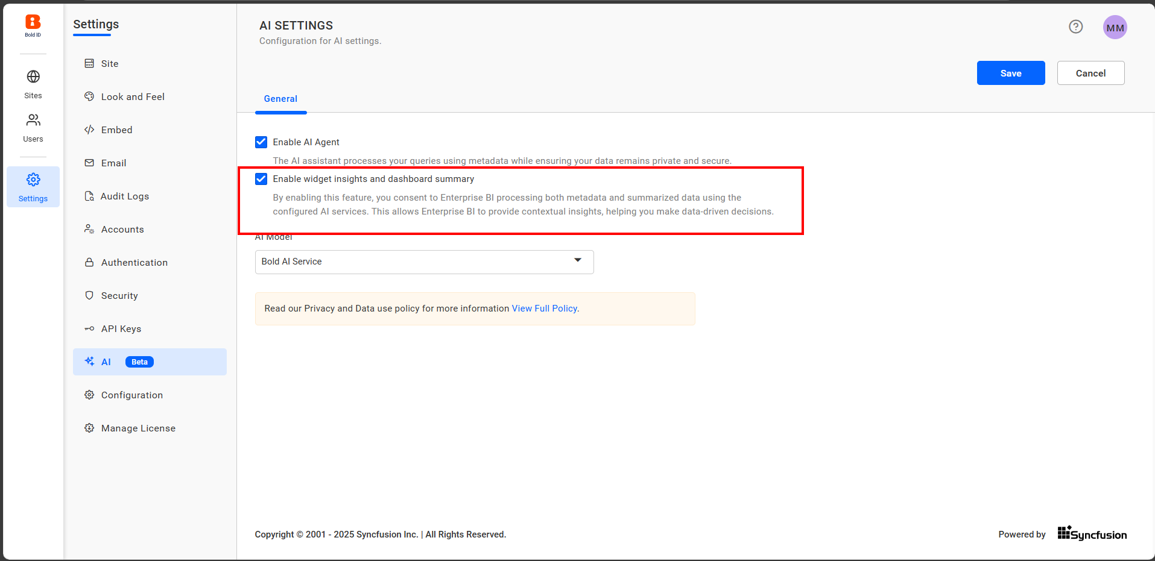Open Sites from the globe icon

33,77
